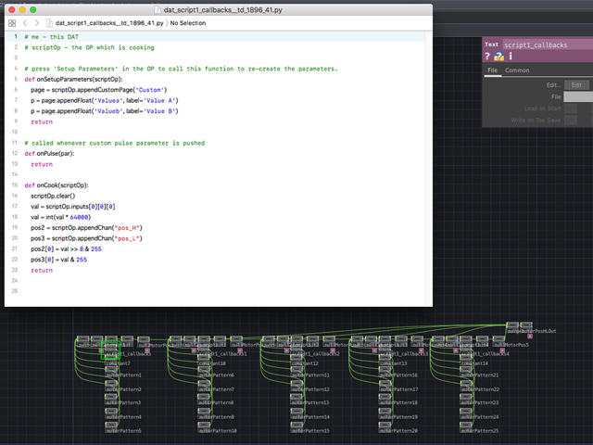
Task: Select the motorPattern23 node
Action: 466,398
